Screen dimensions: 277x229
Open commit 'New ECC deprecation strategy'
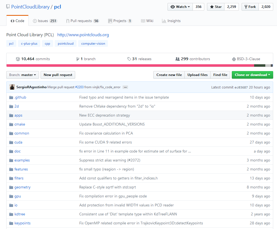(105, 115)
